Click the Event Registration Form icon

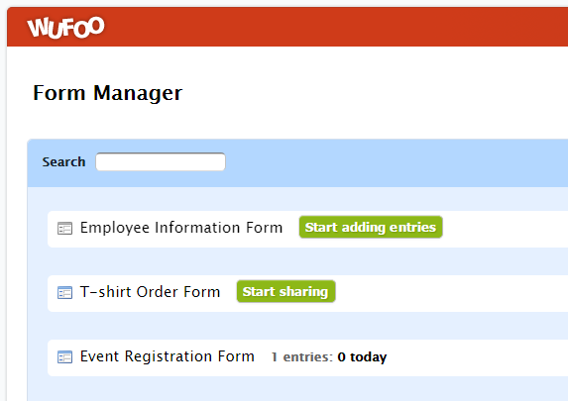64,356
